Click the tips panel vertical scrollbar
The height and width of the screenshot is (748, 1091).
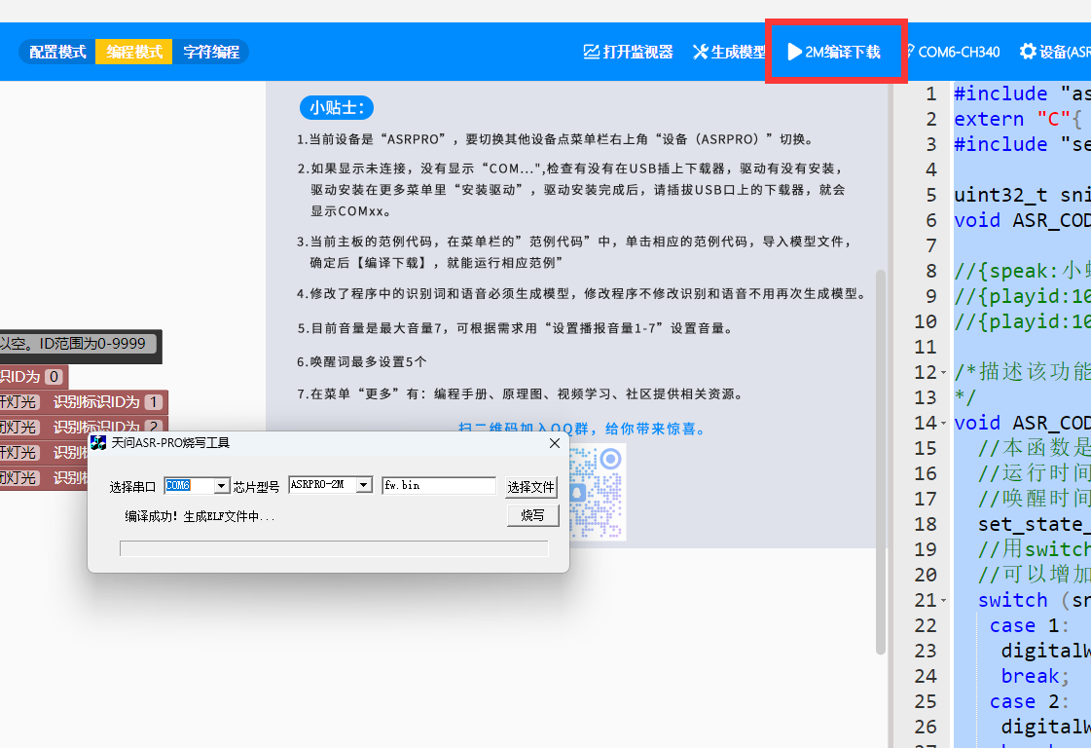click(881, 458)
